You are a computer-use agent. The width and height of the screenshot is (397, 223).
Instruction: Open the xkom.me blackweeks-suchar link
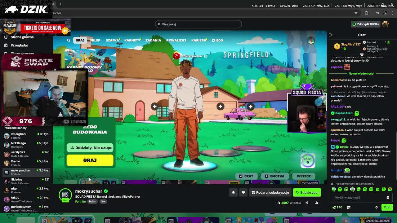click(354, 164)
